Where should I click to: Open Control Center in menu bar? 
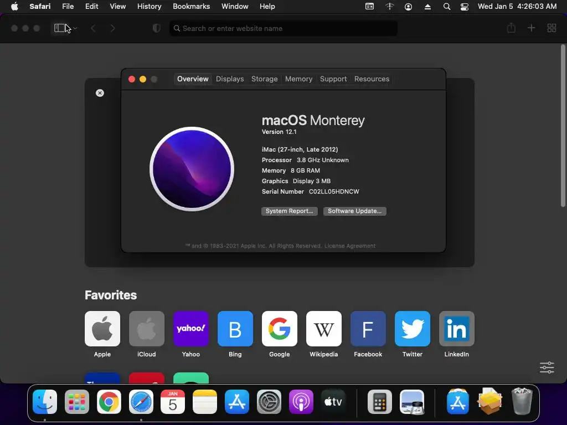(465, 7)
